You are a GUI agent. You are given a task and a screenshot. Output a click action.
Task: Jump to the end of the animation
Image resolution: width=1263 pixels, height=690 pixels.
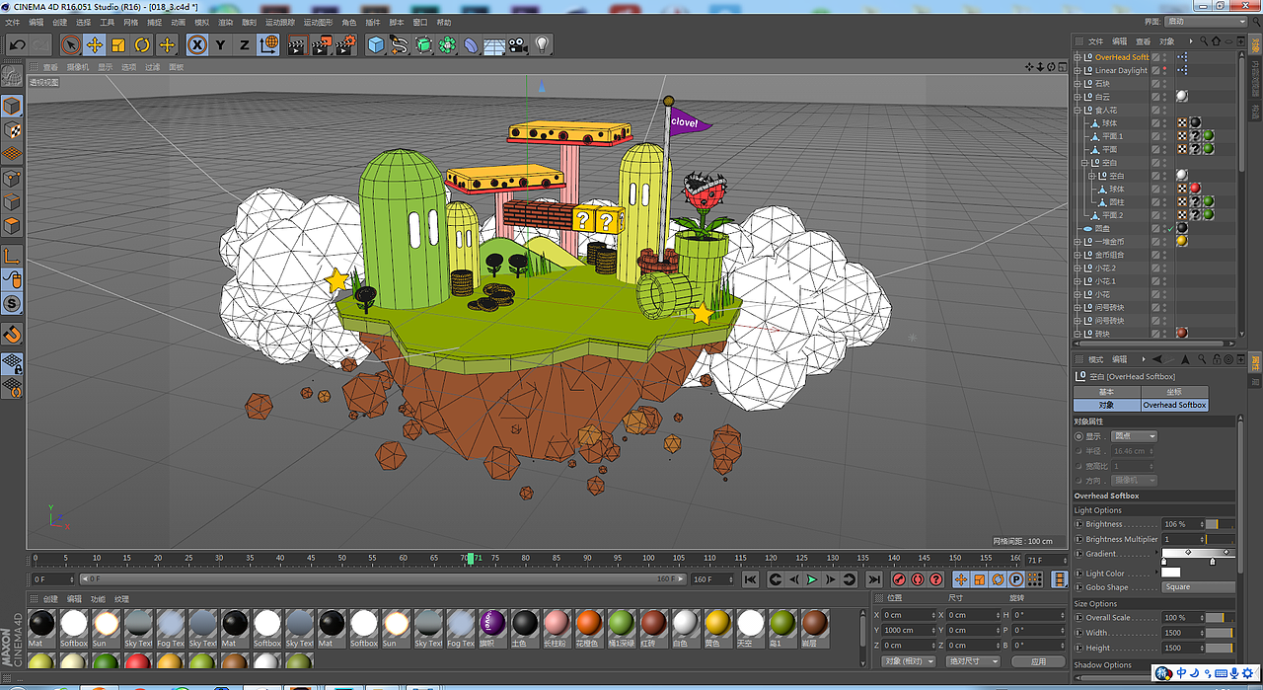coord(874,579)
